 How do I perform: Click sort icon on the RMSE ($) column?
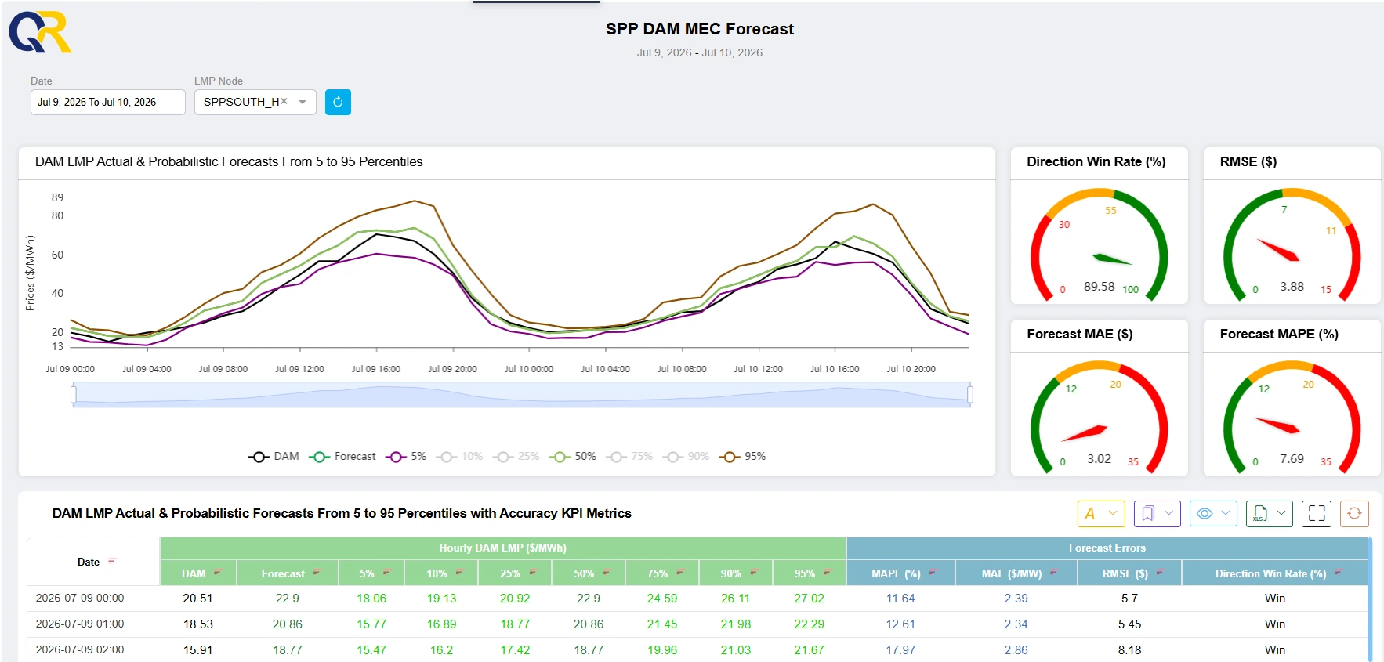(1161, 573)
